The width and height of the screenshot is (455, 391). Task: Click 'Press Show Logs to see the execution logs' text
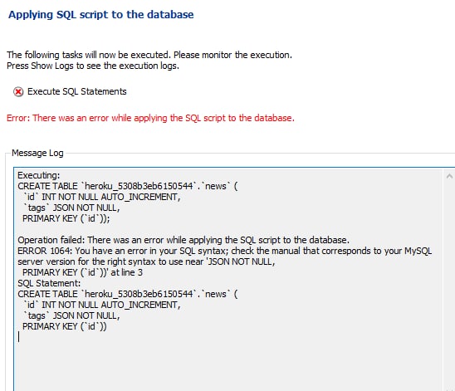tap(93, 66)
